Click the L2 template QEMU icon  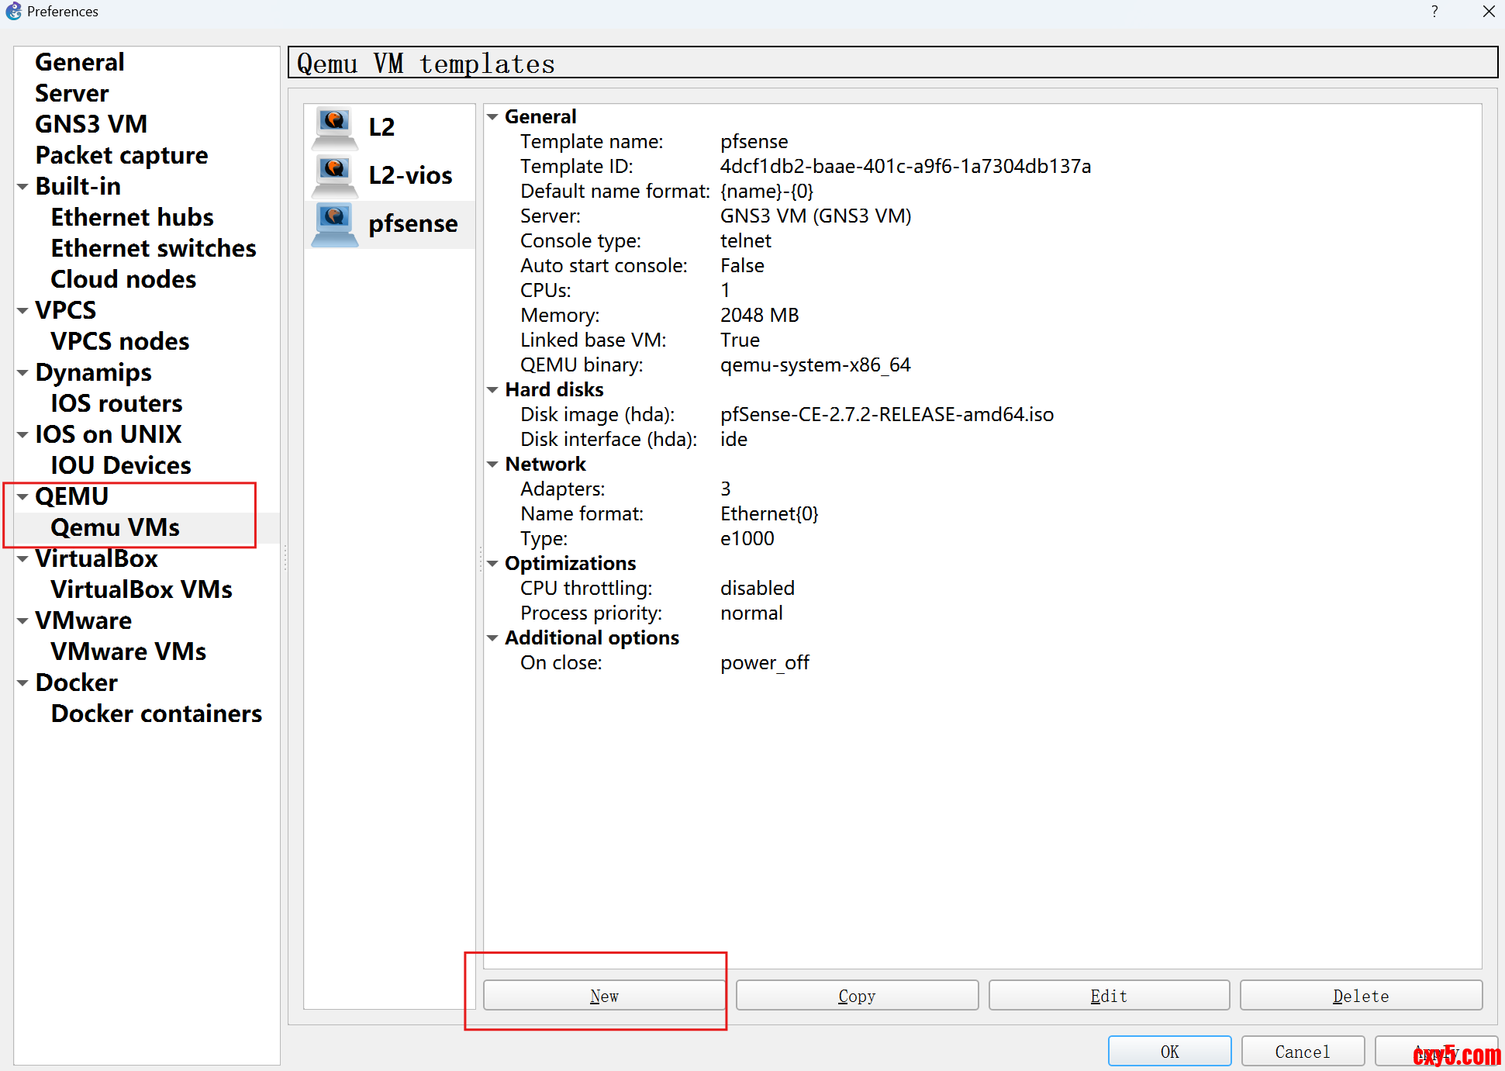click(x=334, y=127)
